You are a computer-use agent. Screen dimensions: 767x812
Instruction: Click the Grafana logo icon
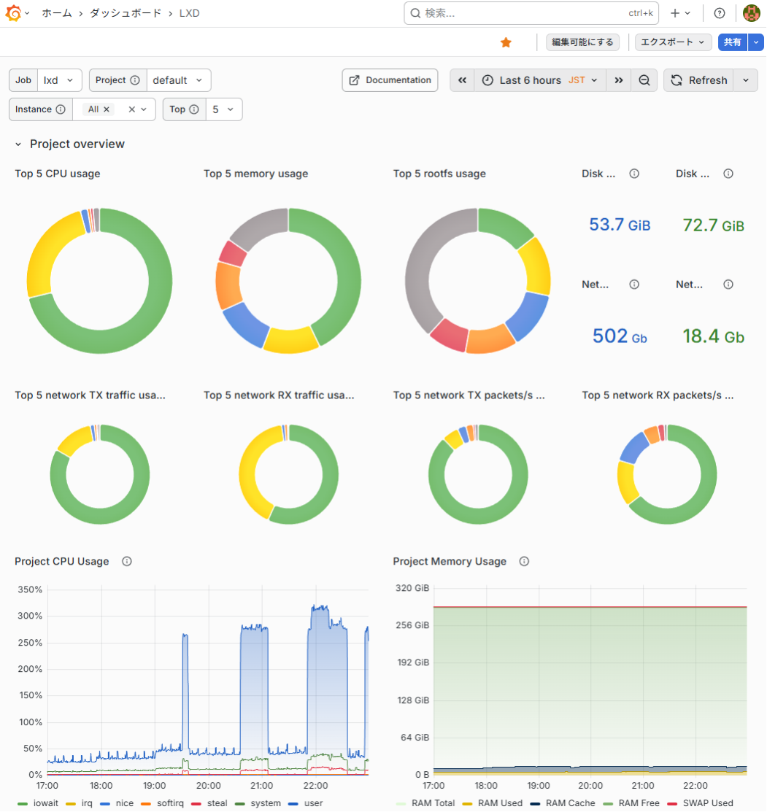tap(13, 12)
